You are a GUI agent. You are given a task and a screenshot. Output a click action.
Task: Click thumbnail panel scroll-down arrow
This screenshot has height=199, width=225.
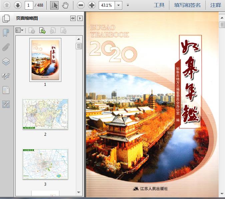79,192
